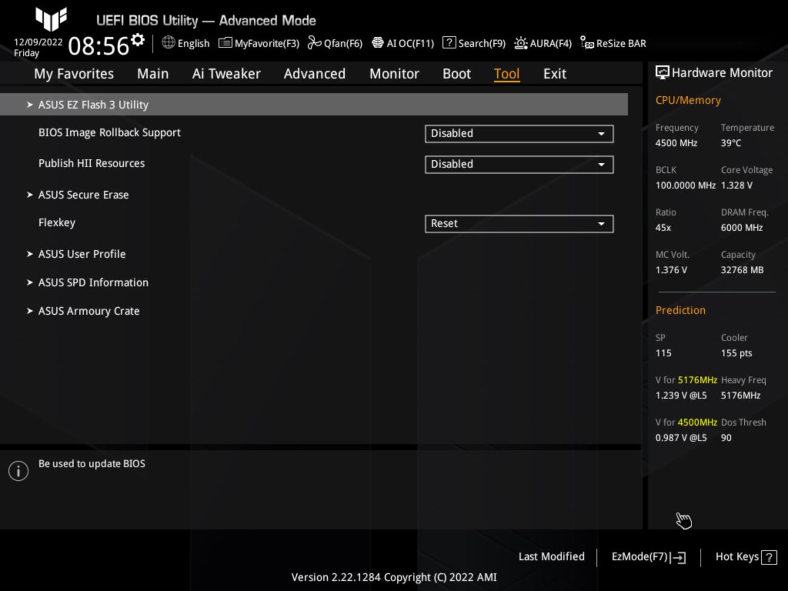Screen dimensions: 788x591
Task: Switch to Ai Tweaker tab
Action: tap(226, 74)
